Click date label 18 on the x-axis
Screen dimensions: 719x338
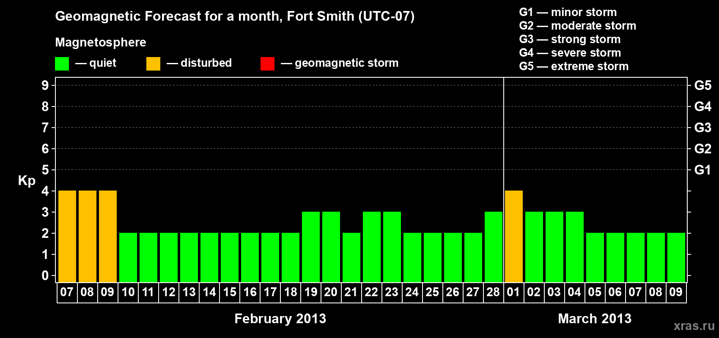(291, 292)
